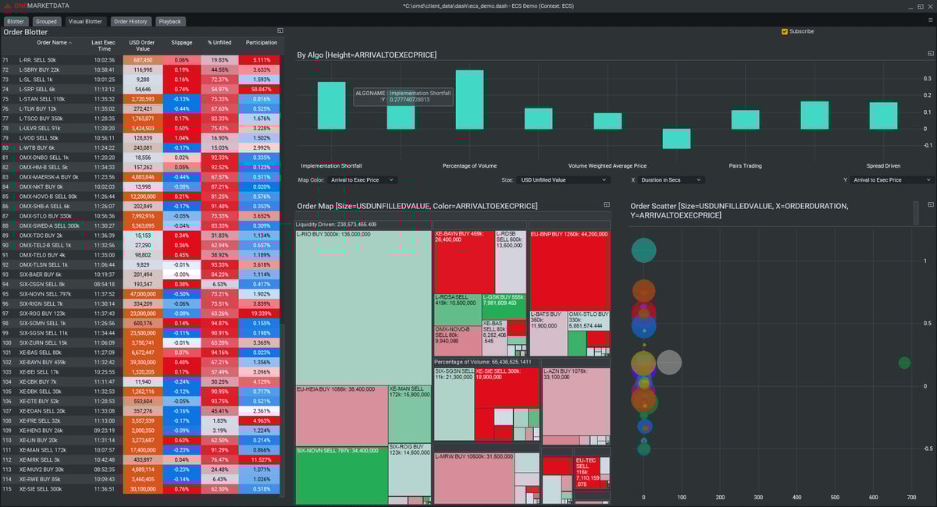Select row L-SBRY BUY 22k
The width and height of the screenshot is (937, 507).
click(141, 69)
